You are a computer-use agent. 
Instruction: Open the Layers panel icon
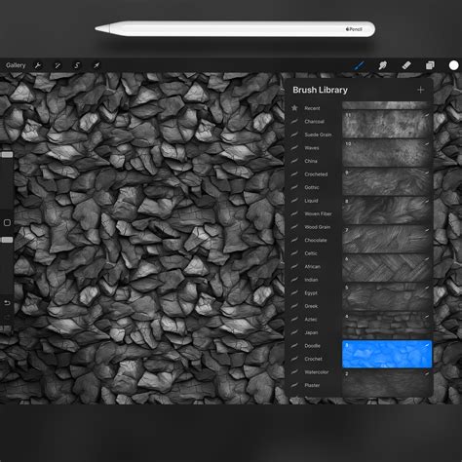pos(430,65)
